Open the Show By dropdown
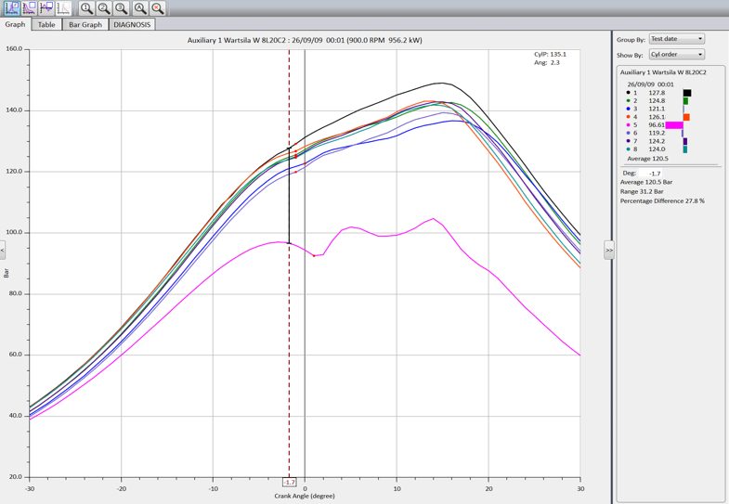Viewport: 729px width, 504px height. 676,55
